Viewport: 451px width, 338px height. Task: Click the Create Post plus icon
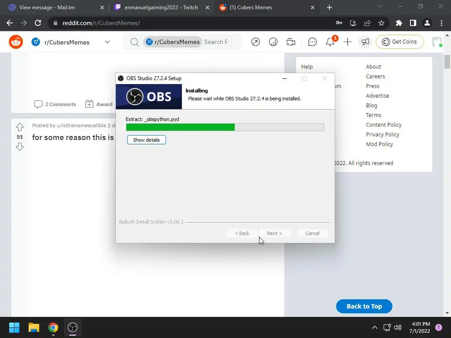[x=347, y=42]
